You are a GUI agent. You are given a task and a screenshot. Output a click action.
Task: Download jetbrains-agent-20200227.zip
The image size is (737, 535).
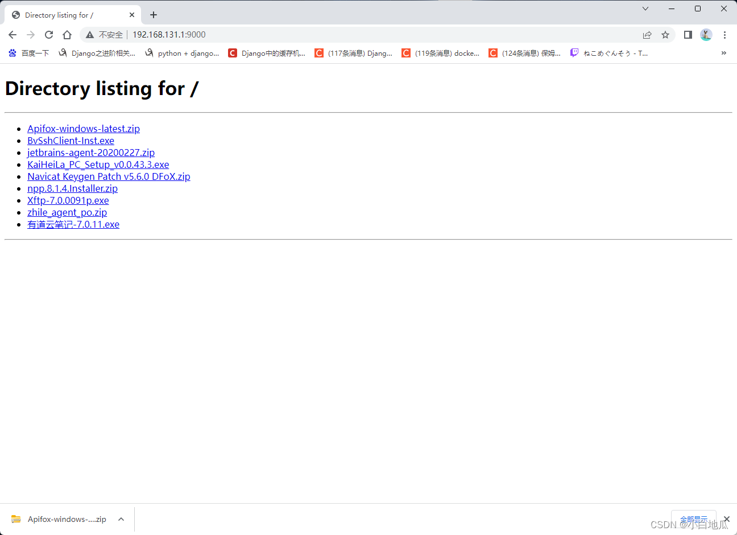pos(91,153)
